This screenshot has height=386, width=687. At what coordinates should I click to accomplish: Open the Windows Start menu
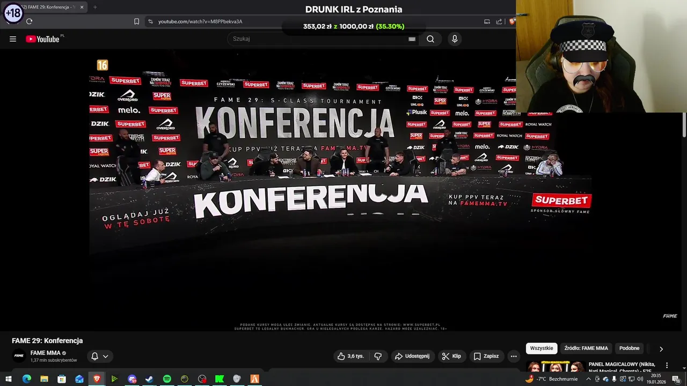click(9, 379)
